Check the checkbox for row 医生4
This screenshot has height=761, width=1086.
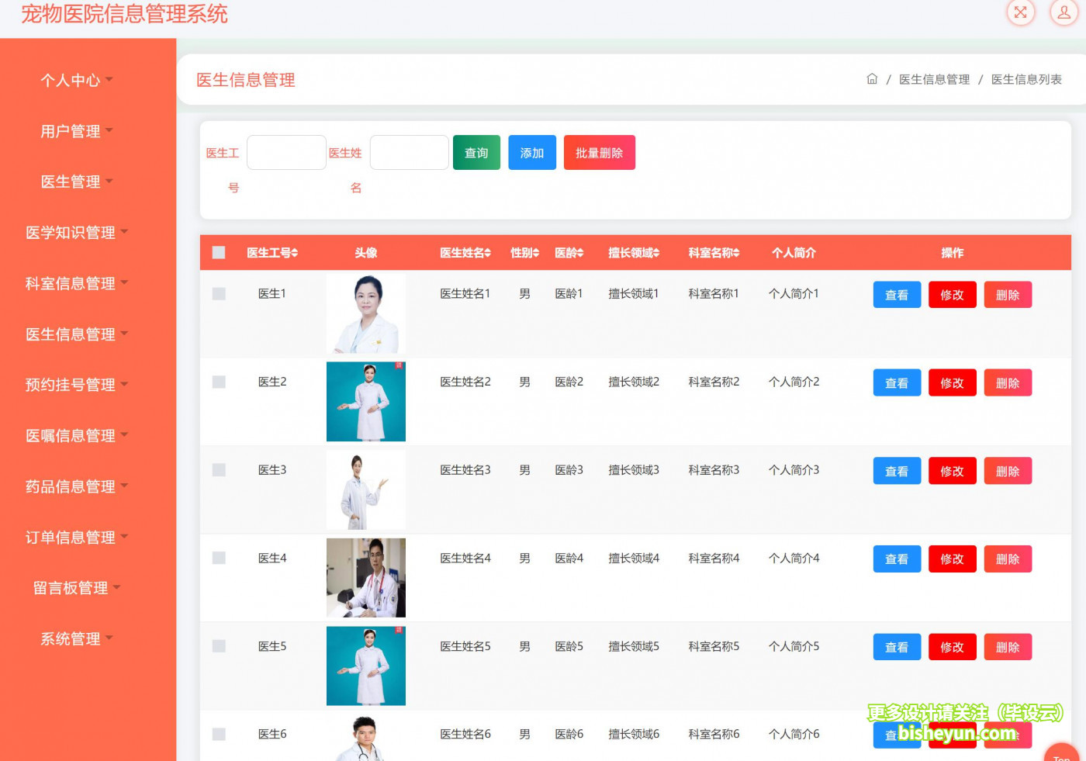219,558
